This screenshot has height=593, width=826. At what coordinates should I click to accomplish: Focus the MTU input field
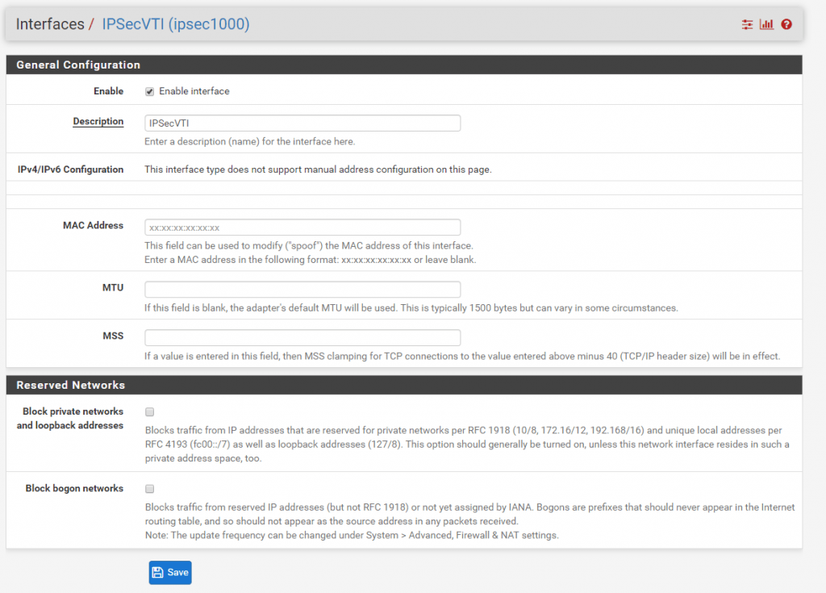(x=302, y=290)
